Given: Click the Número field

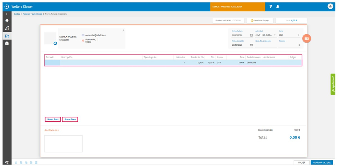Looking at the screenshot, I should [290, 45].
